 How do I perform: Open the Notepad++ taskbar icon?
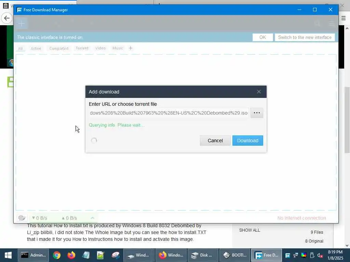(x=101, y=255)
